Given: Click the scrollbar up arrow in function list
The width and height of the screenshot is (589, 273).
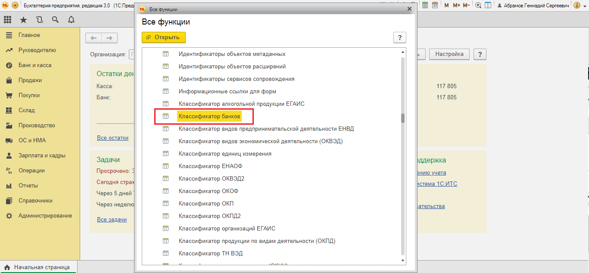Looking at the screenshot, I should pyautogui.click(x=403, y=52).
